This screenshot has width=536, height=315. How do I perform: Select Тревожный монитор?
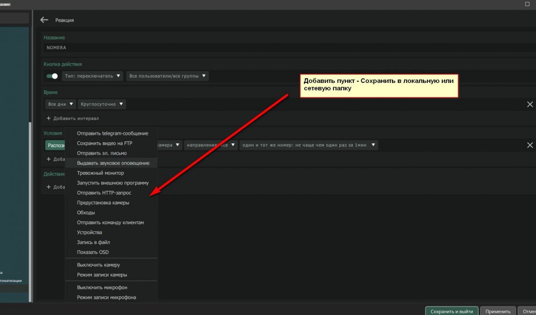point(111,173)
